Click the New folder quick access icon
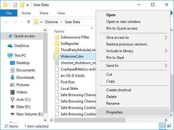This screenshot has height=130, width=174. 22,5
